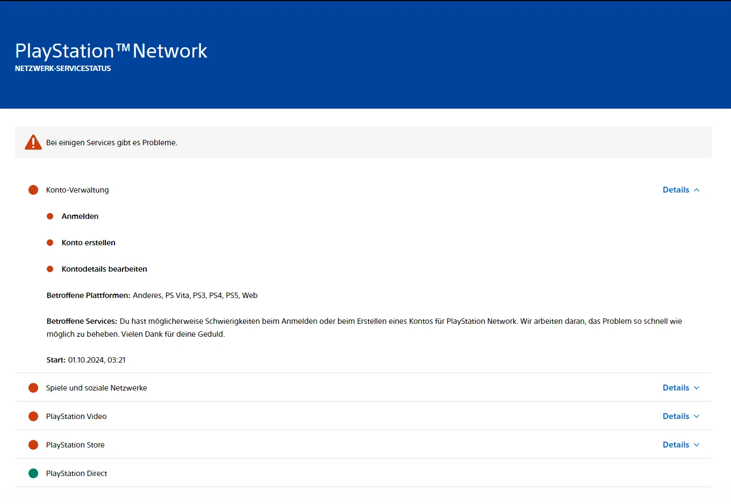Viewport: 731px width, 504px height.
Task: Click the PlayStation Network header title
Action: coord(111,50)
